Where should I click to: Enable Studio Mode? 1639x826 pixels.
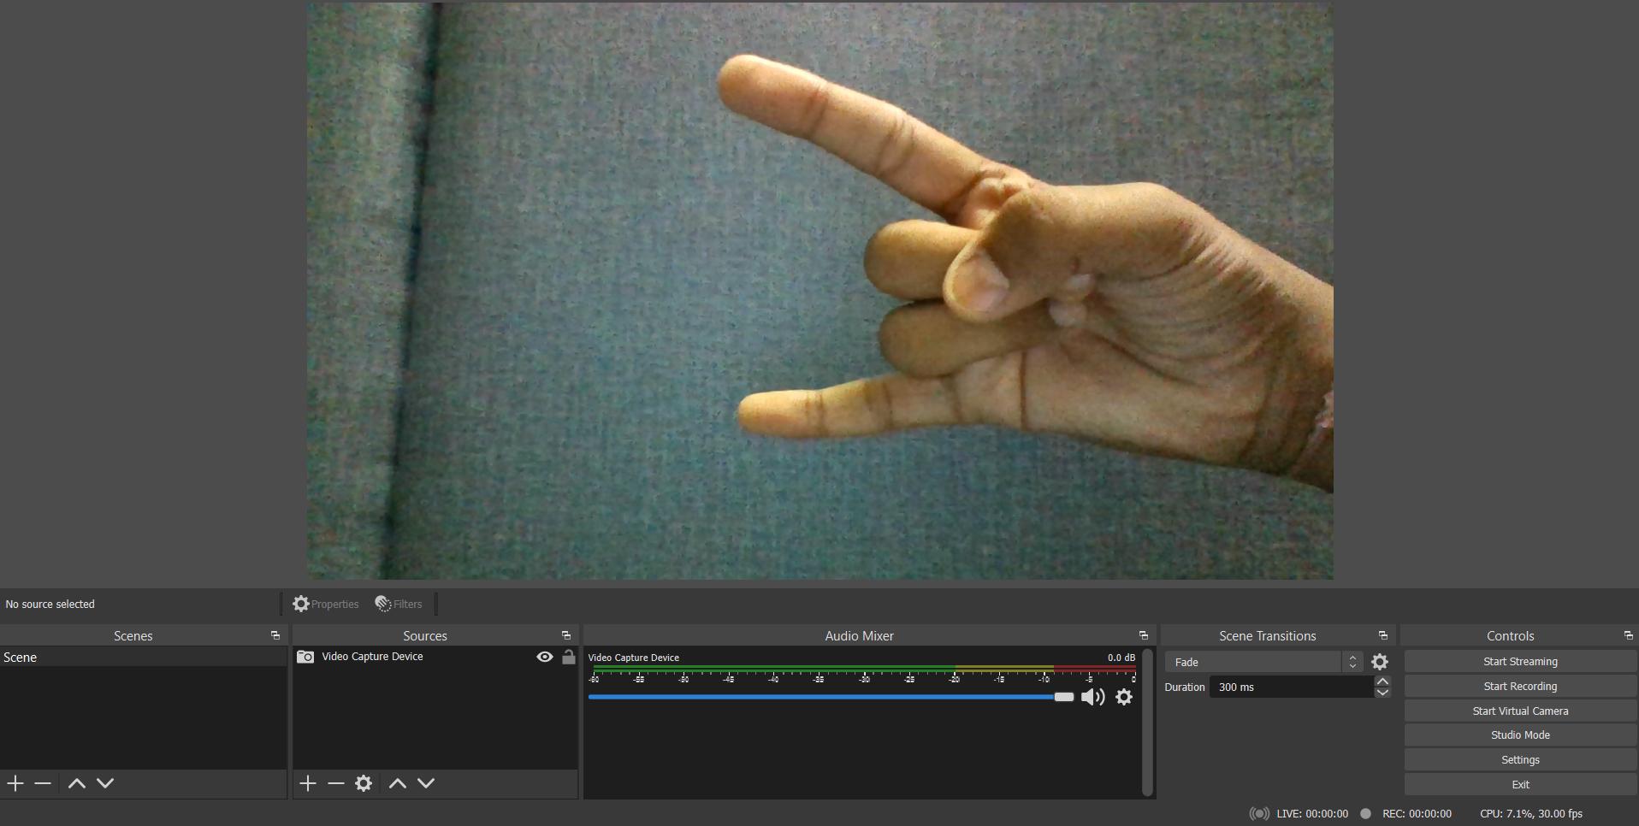(x=1518, y=734)
